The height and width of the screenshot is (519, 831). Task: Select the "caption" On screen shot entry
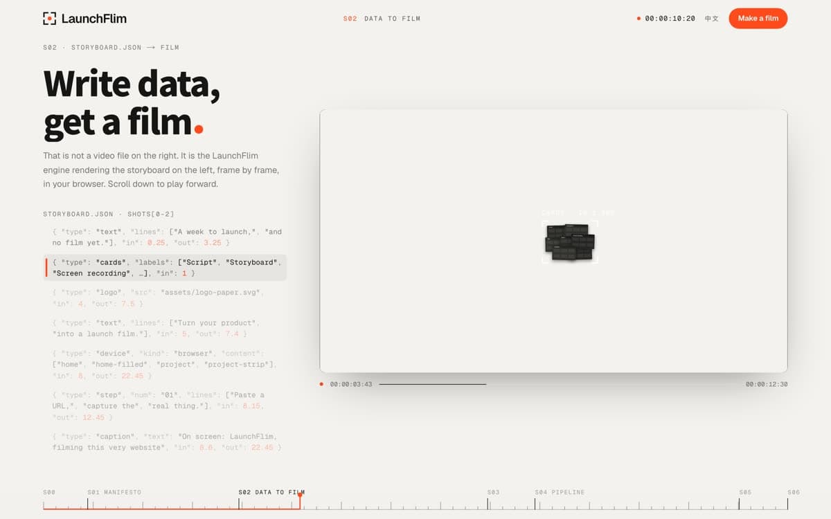point(165,442)
